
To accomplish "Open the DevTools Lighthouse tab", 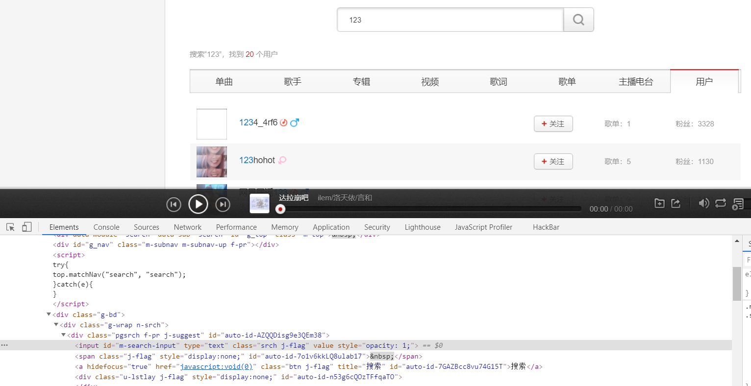I will click(423, 227).
